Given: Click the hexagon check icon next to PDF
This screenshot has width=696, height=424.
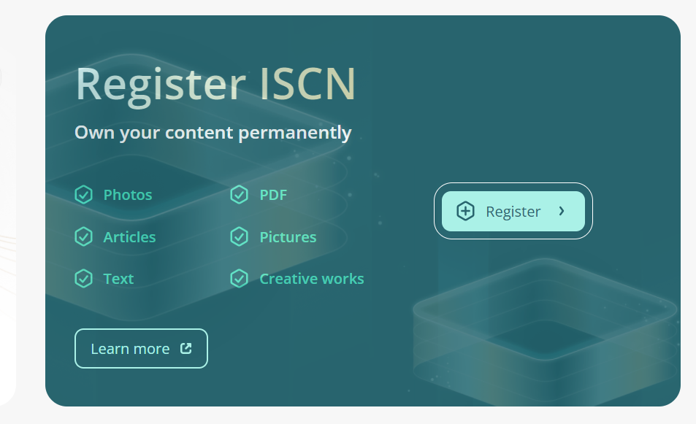Looking at the screenshot, I should pyautogui.click(x=240, y=195).
